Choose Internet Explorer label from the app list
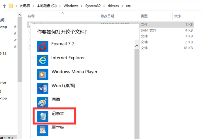Image resolution: width=202 pixels, height=139 pixels. click(68, 58)
